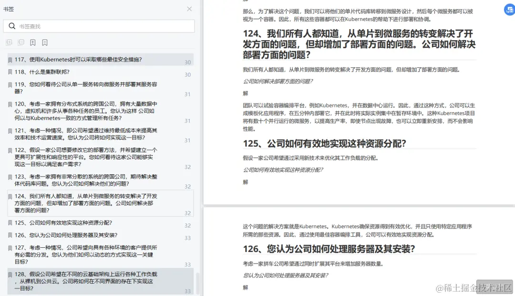Click the flag icon beside bookmark 121
The width and height of the screenshot is (515, 296).
10,131
